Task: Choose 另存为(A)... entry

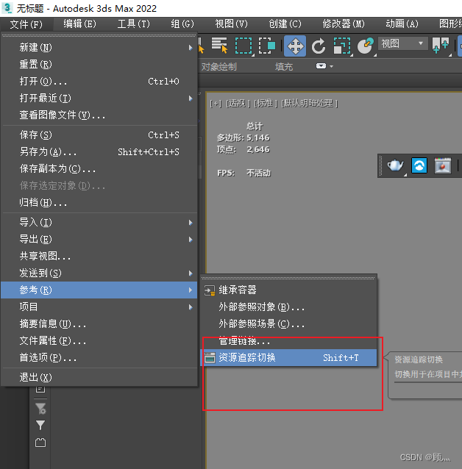Action: [x=99, y=152]
